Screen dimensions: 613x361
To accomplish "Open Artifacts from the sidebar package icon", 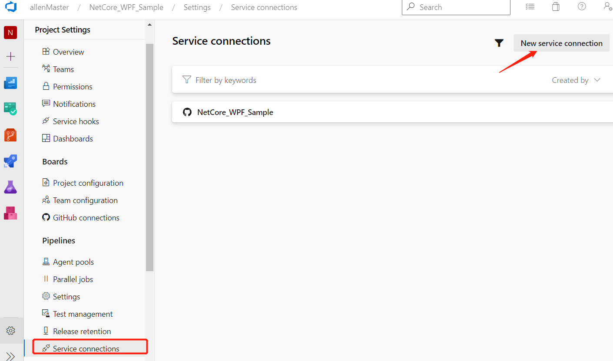I will point(10,213).
